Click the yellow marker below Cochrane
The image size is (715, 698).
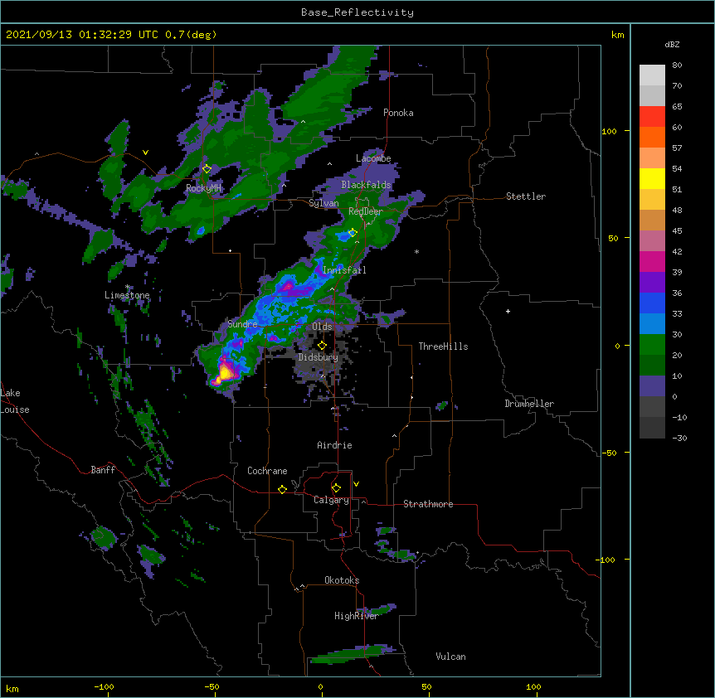point(282,489)
